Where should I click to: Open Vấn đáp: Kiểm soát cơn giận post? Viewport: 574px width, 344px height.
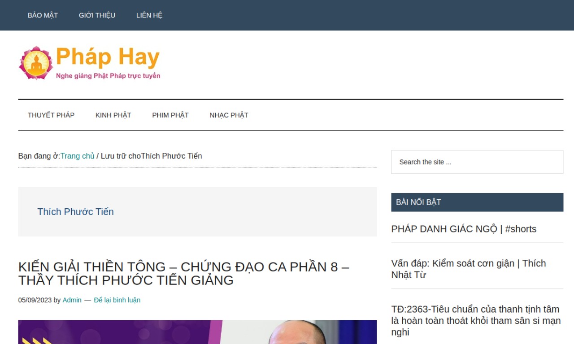469,269
